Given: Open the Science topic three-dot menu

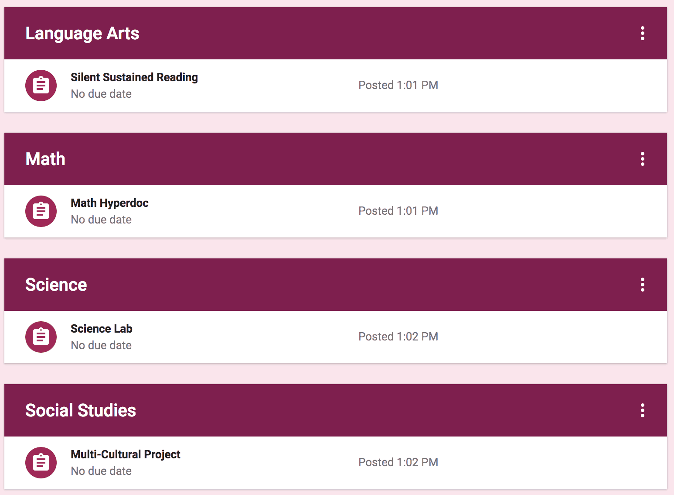Looking at the screenshot, I should pyautogui.click(x=642, y=285).
